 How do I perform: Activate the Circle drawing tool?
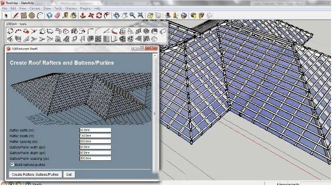point(31,15)
